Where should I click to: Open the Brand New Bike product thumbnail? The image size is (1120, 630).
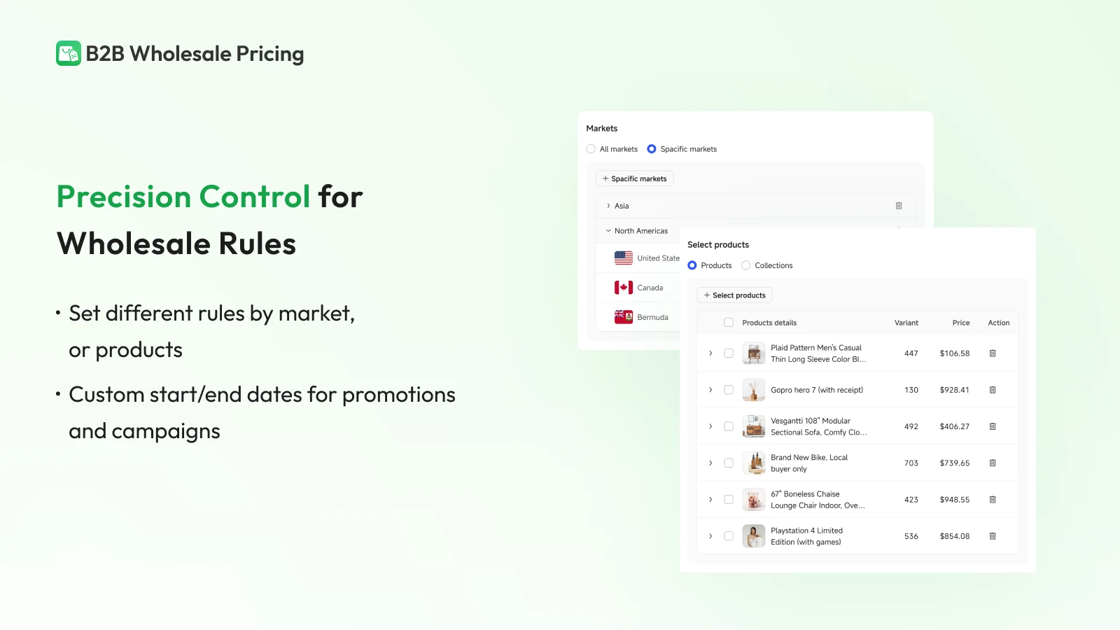(x=753, y=463)
